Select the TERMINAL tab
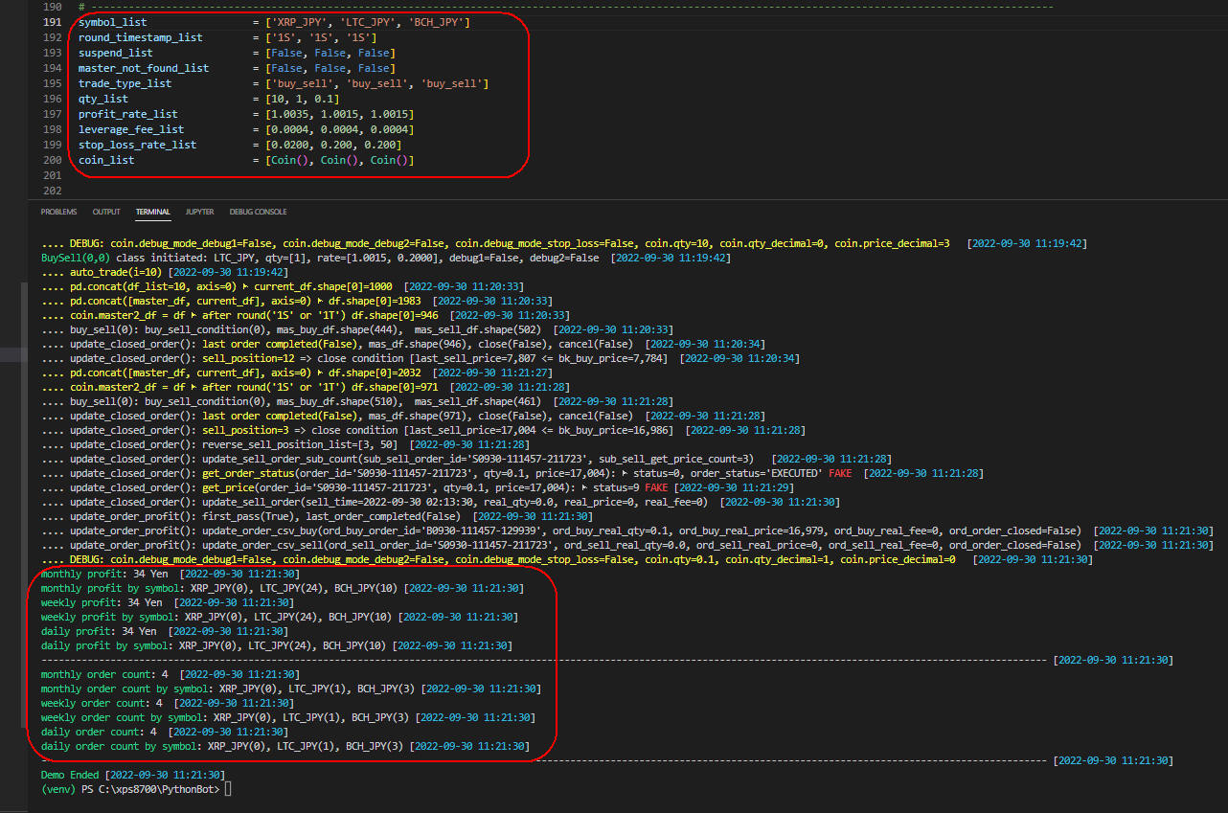 click(x=152, y=212)
